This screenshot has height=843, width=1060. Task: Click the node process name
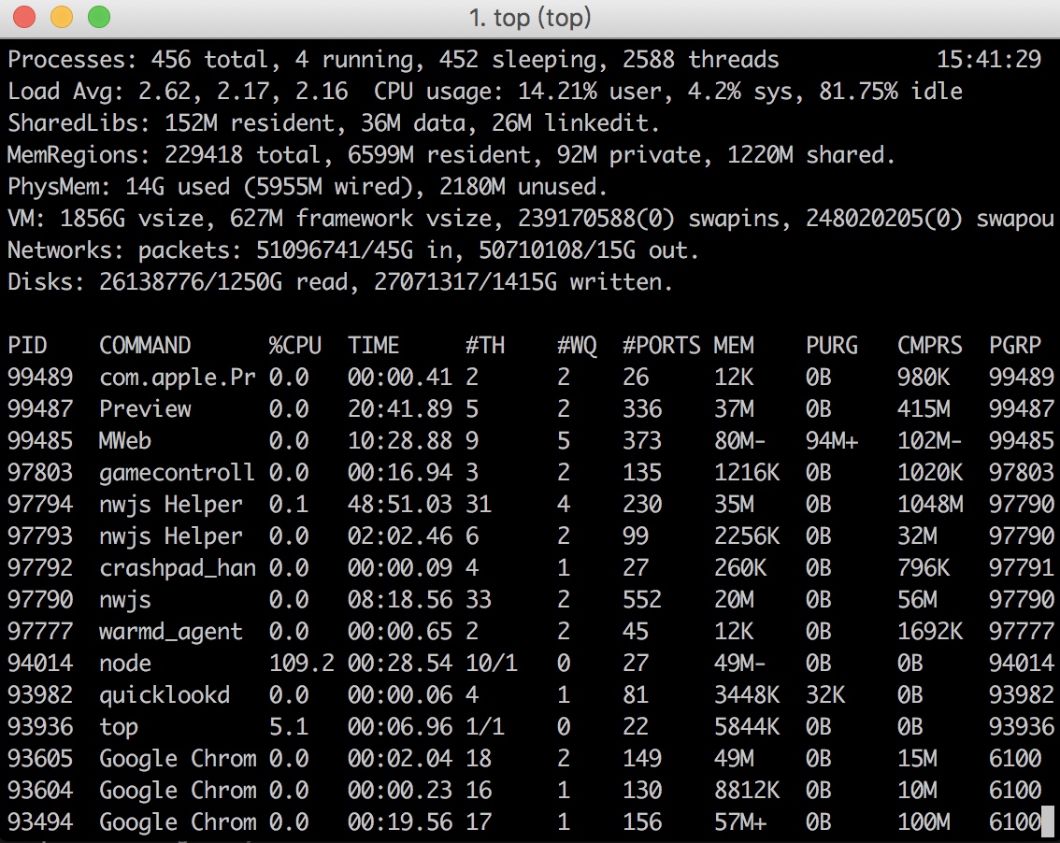125,664
